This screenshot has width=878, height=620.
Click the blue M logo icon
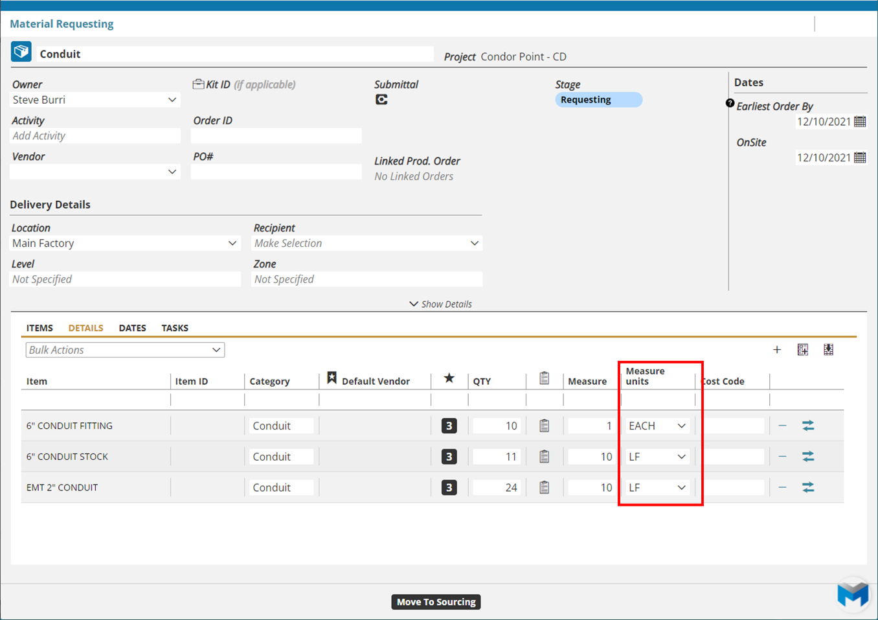coord(852,593)
